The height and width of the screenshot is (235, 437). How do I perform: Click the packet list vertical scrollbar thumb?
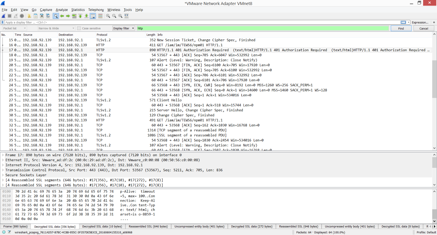434,79
